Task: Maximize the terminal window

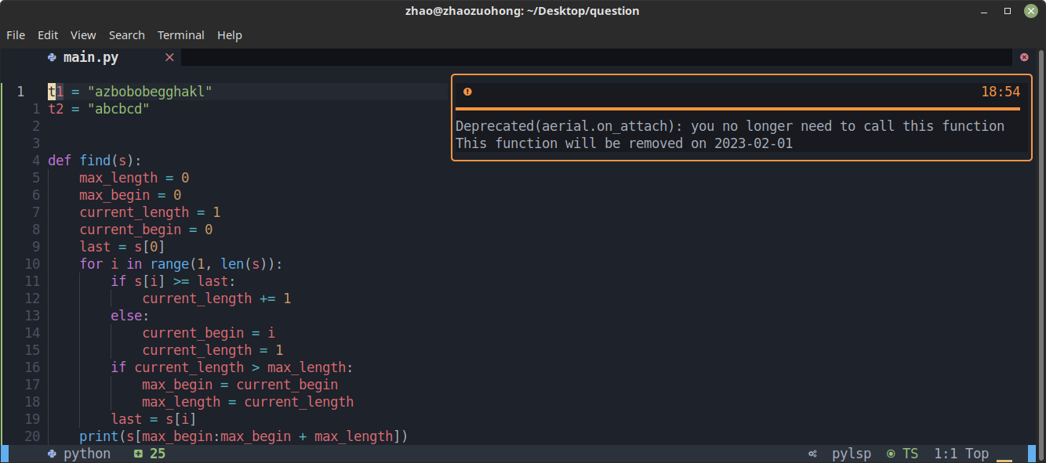Action: point(1008,11)
